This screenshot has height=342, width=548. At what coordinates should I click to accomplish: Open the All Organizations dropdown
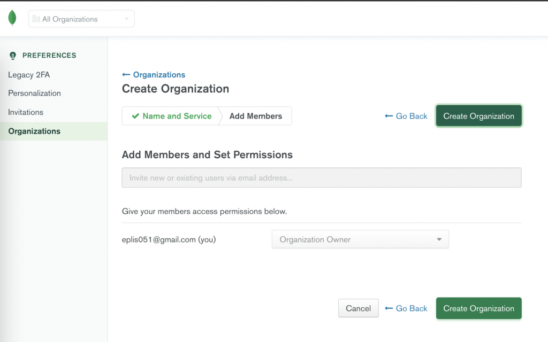tap(81, 19)
